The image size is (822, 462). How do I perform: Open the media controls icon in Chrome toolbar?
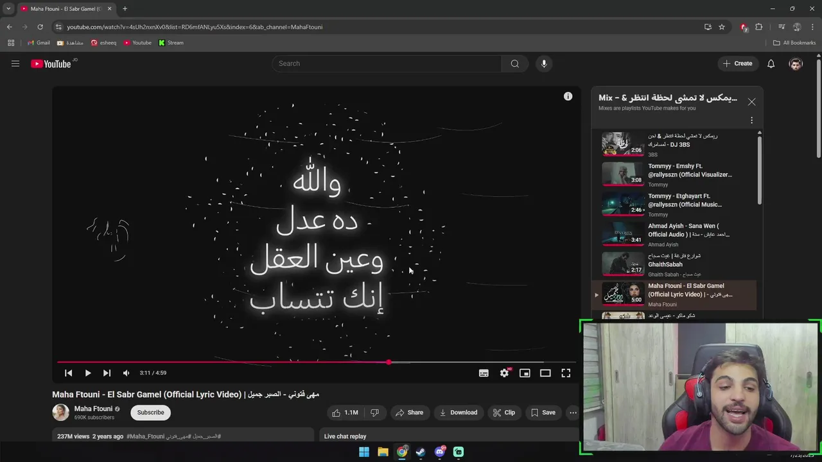tap(782, 27)
